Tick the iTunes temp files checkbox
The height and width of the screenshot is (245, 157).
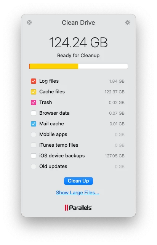tap(34, 145)
